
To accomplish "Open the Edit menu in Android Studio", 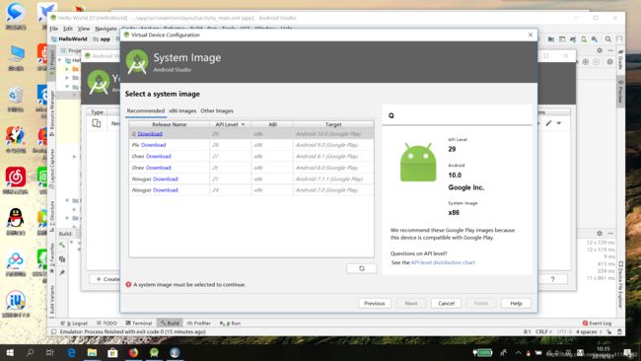I will pos(68,29).
